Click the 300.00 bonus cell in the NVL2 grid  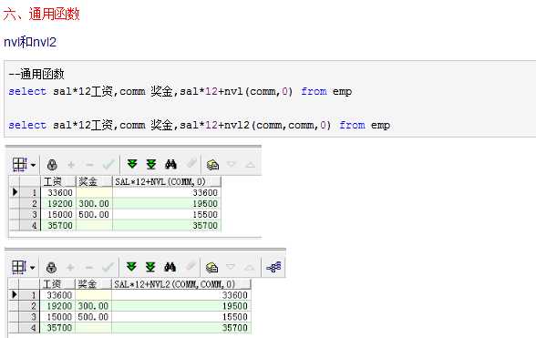(93, 306)
